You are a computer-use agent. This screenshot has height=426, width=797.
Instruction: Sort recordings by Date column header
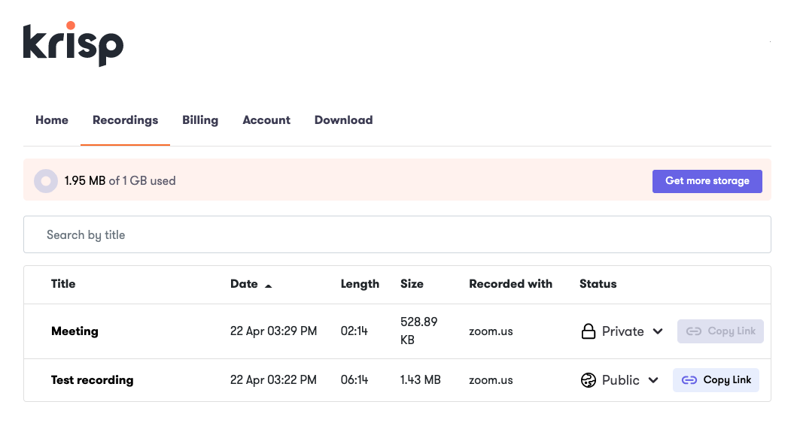tap(244, 284)
